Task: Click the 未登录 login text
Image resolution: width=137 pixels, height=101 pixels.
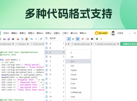Action: pos(120,33)
